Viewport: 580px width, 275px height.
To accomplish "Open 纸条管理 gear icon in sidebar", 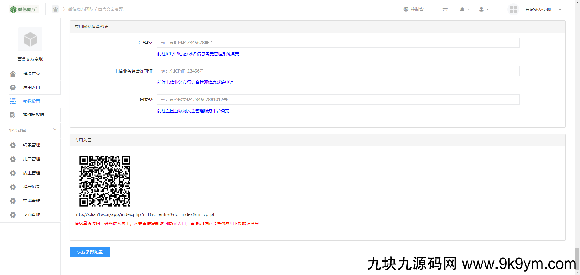I will click(12, 145).
